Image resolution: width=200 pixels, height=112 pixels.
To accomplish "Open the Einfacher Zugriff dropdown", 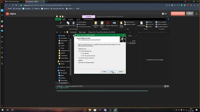I will [130, 24].
